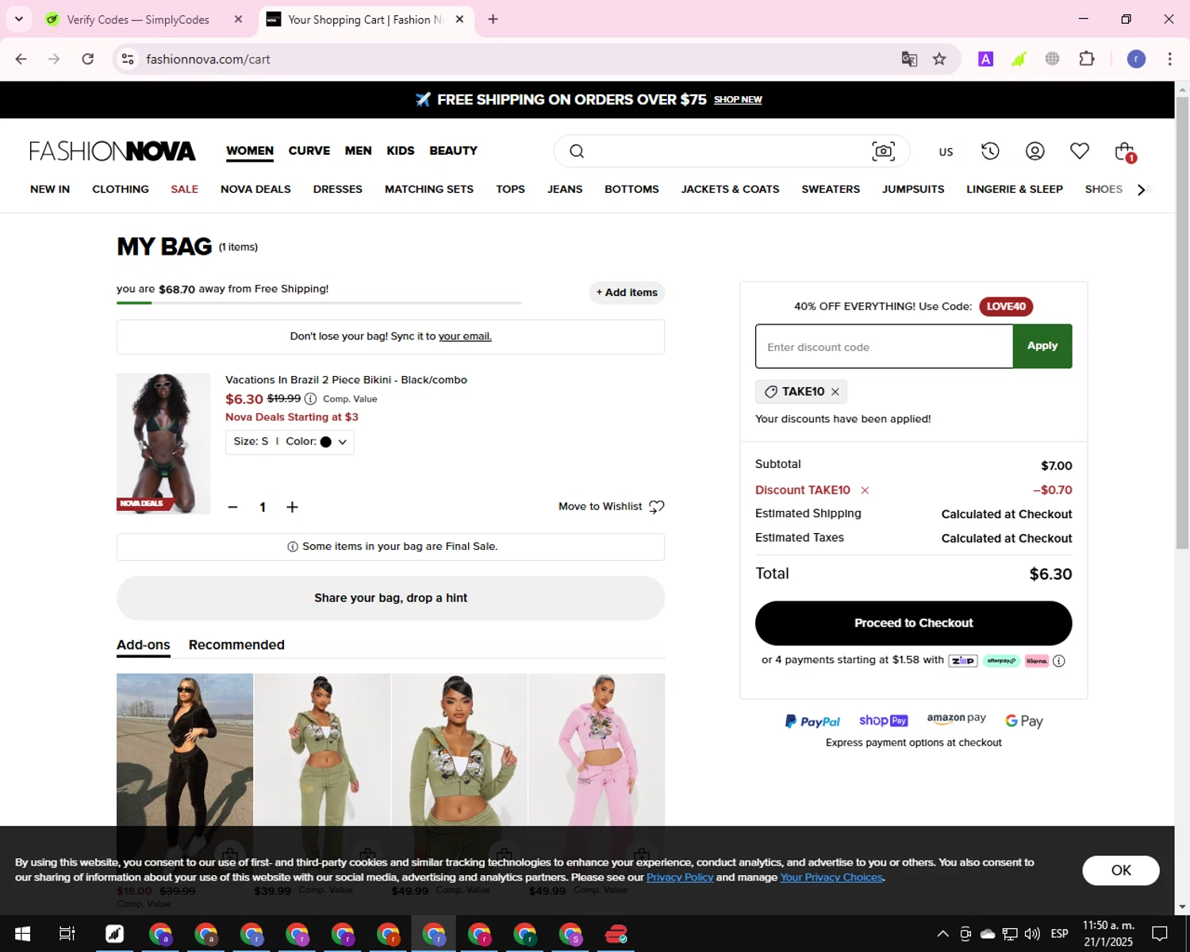The image size is (1190, 952).
Task: Click the bikini product thumbnail
Action: 163,443
